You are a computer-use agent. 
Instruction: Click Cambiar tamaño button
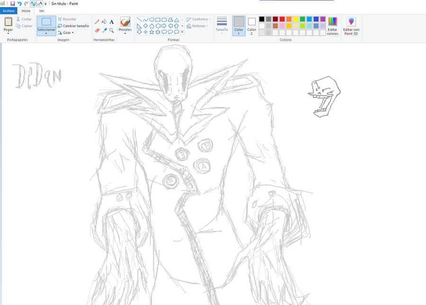click(x=73, y=26)
